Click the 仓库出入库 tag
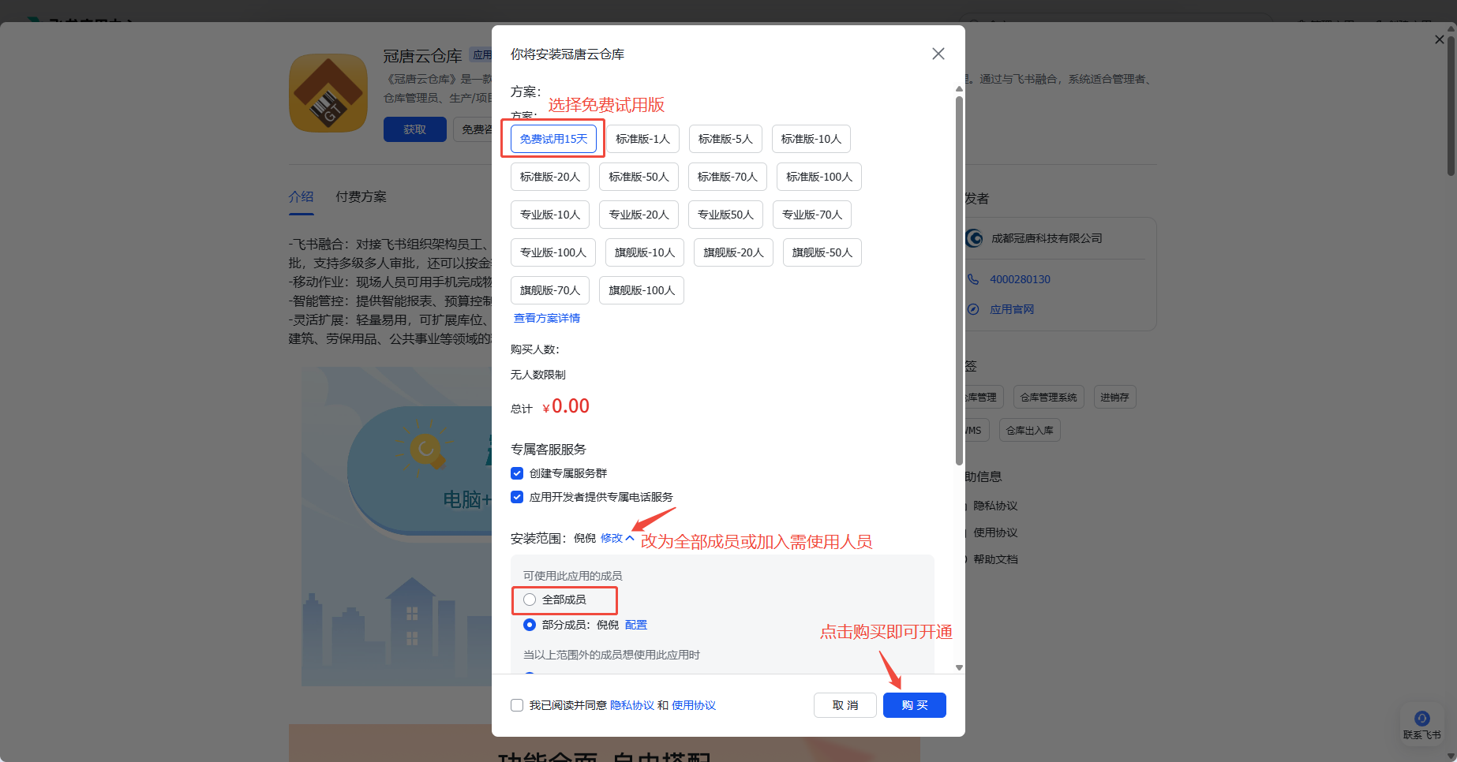Image resolution: width=1457 pixels, height=762 pixels. [x=1029, y=430]
